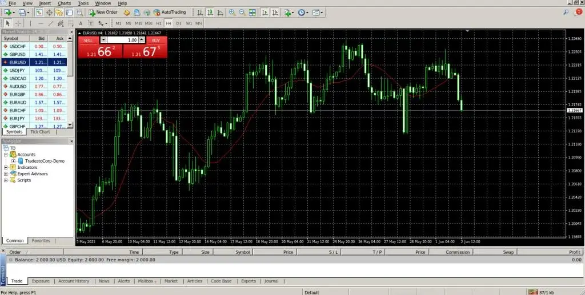
Task: Tile chart windows with the grid icon
Action: coord(252,13)
